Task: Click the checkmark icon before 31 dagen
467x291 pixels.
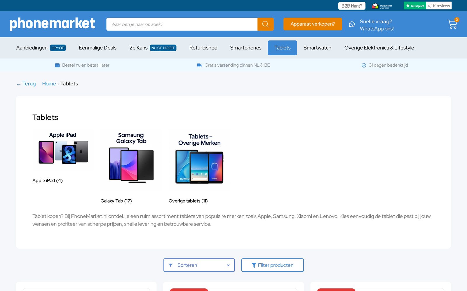Action: point(364,65)
